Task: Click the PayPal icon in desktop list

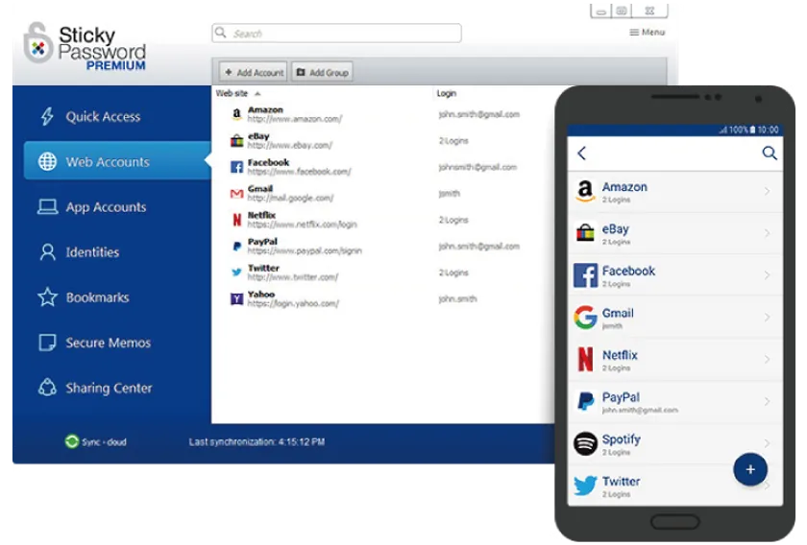Action: click(236, 247)
